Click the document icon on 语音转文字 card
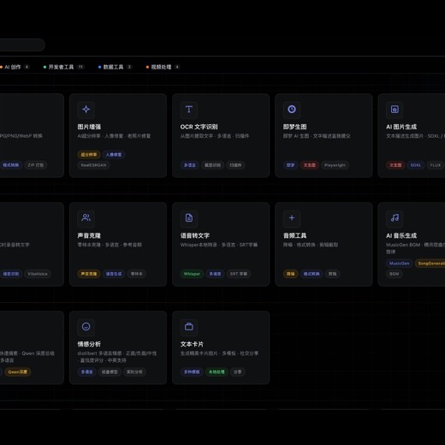Viewport: 445px width, 445px height. pos(189,218)
